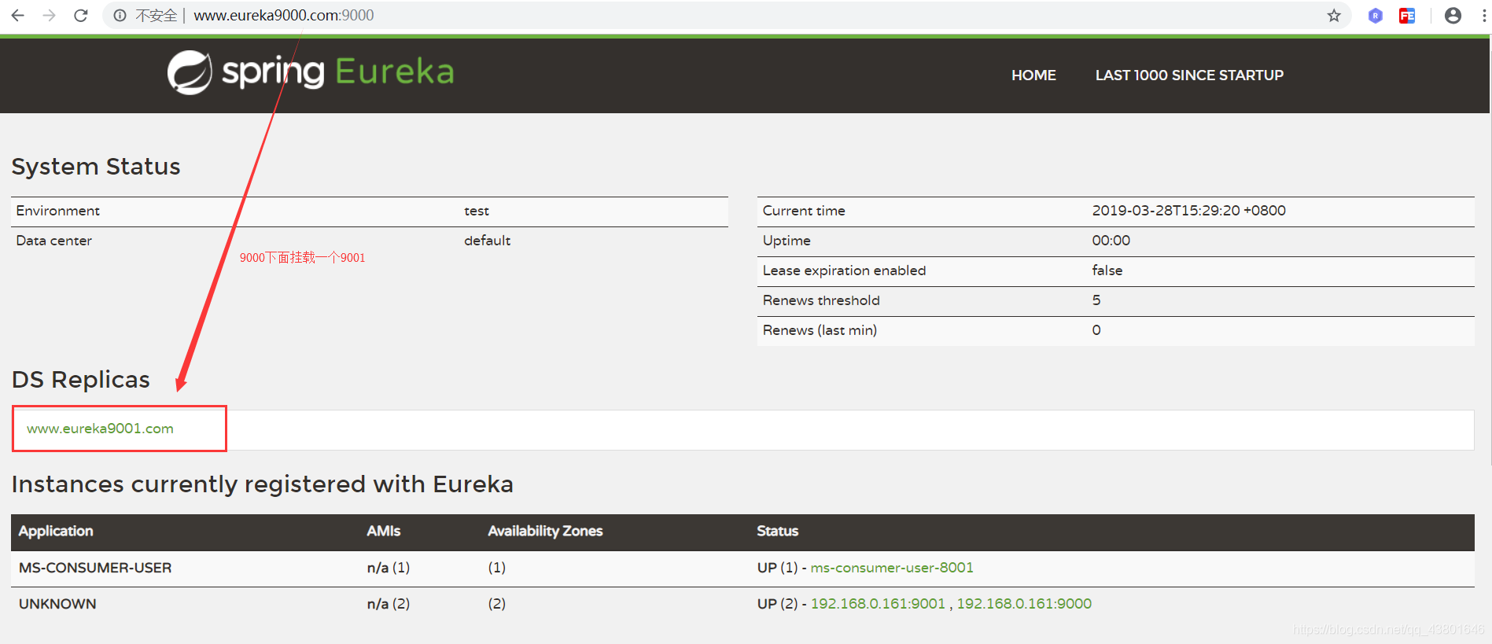Click the Lease expiration enabled label

click(x=844, y=270)
